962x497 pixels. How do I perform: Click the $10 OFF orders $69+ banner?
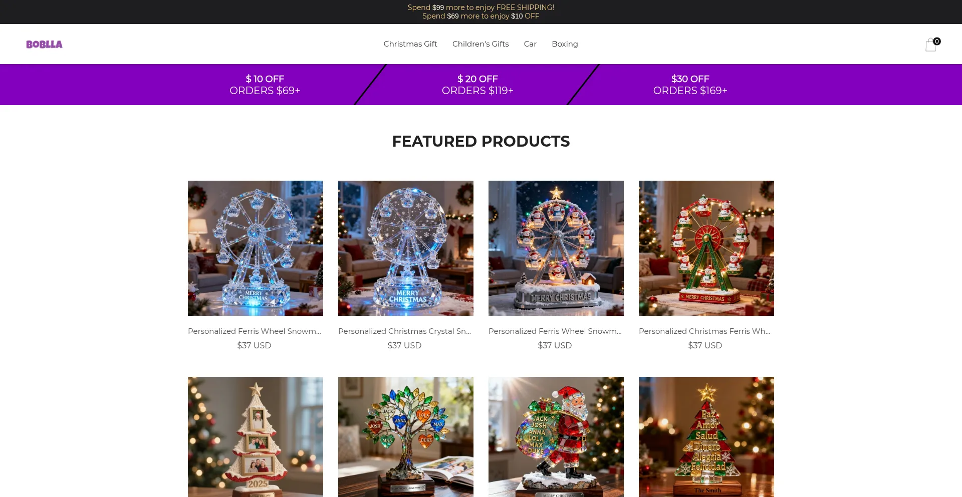coord(265,85)
